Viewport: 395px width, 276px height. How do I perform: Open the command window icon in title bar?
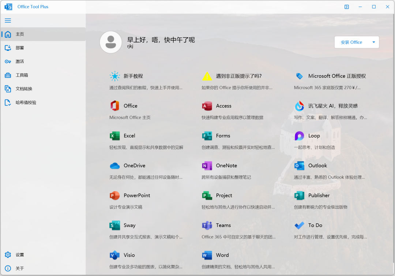click(x=347, y=7)
